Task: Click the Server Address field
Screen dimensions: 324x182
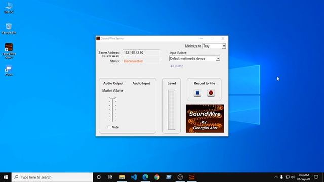Action: (x=141, y=53)
